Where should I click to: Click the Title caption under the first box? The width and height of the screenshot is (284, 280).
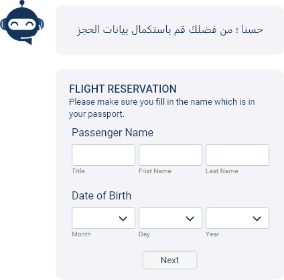78,171
